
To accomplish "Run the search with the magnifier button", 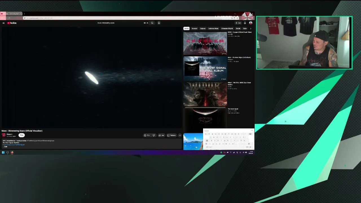I will (152, 23).
